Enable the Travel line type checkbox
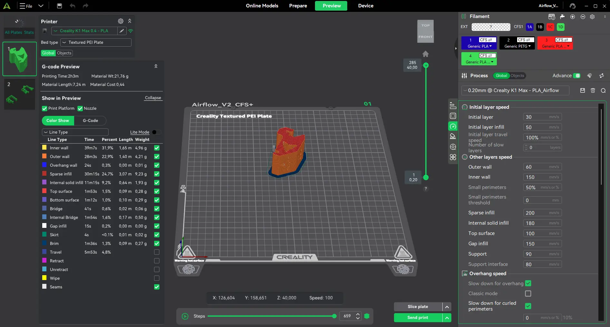Image resolution: width=610 pixels, height=327 pixels. pos(157,252)
